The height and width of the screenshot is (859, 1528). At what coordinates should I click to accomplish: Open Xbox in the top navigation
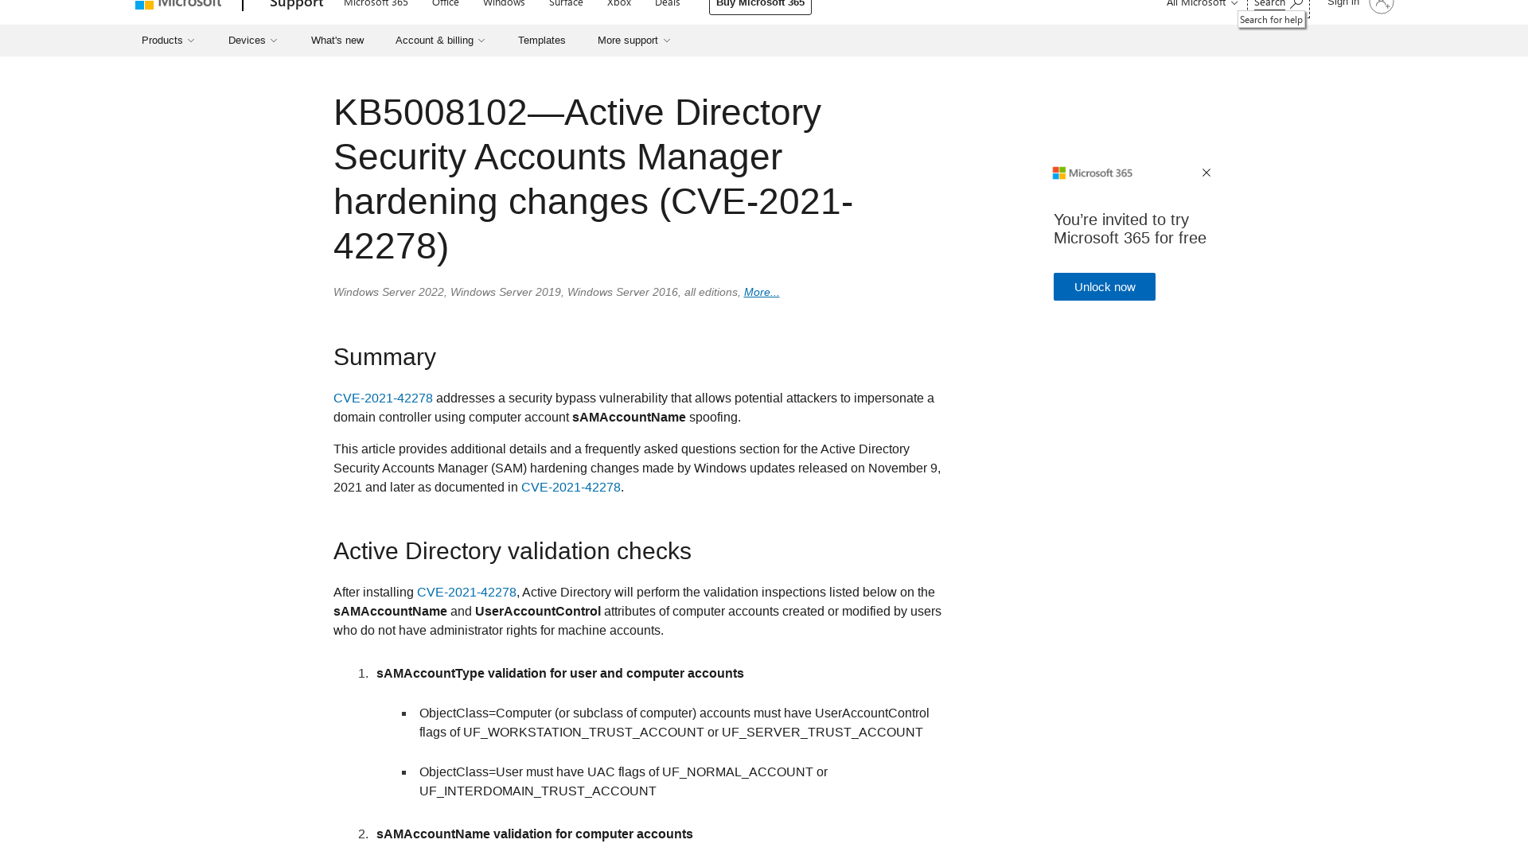click(x=619, y=4)
